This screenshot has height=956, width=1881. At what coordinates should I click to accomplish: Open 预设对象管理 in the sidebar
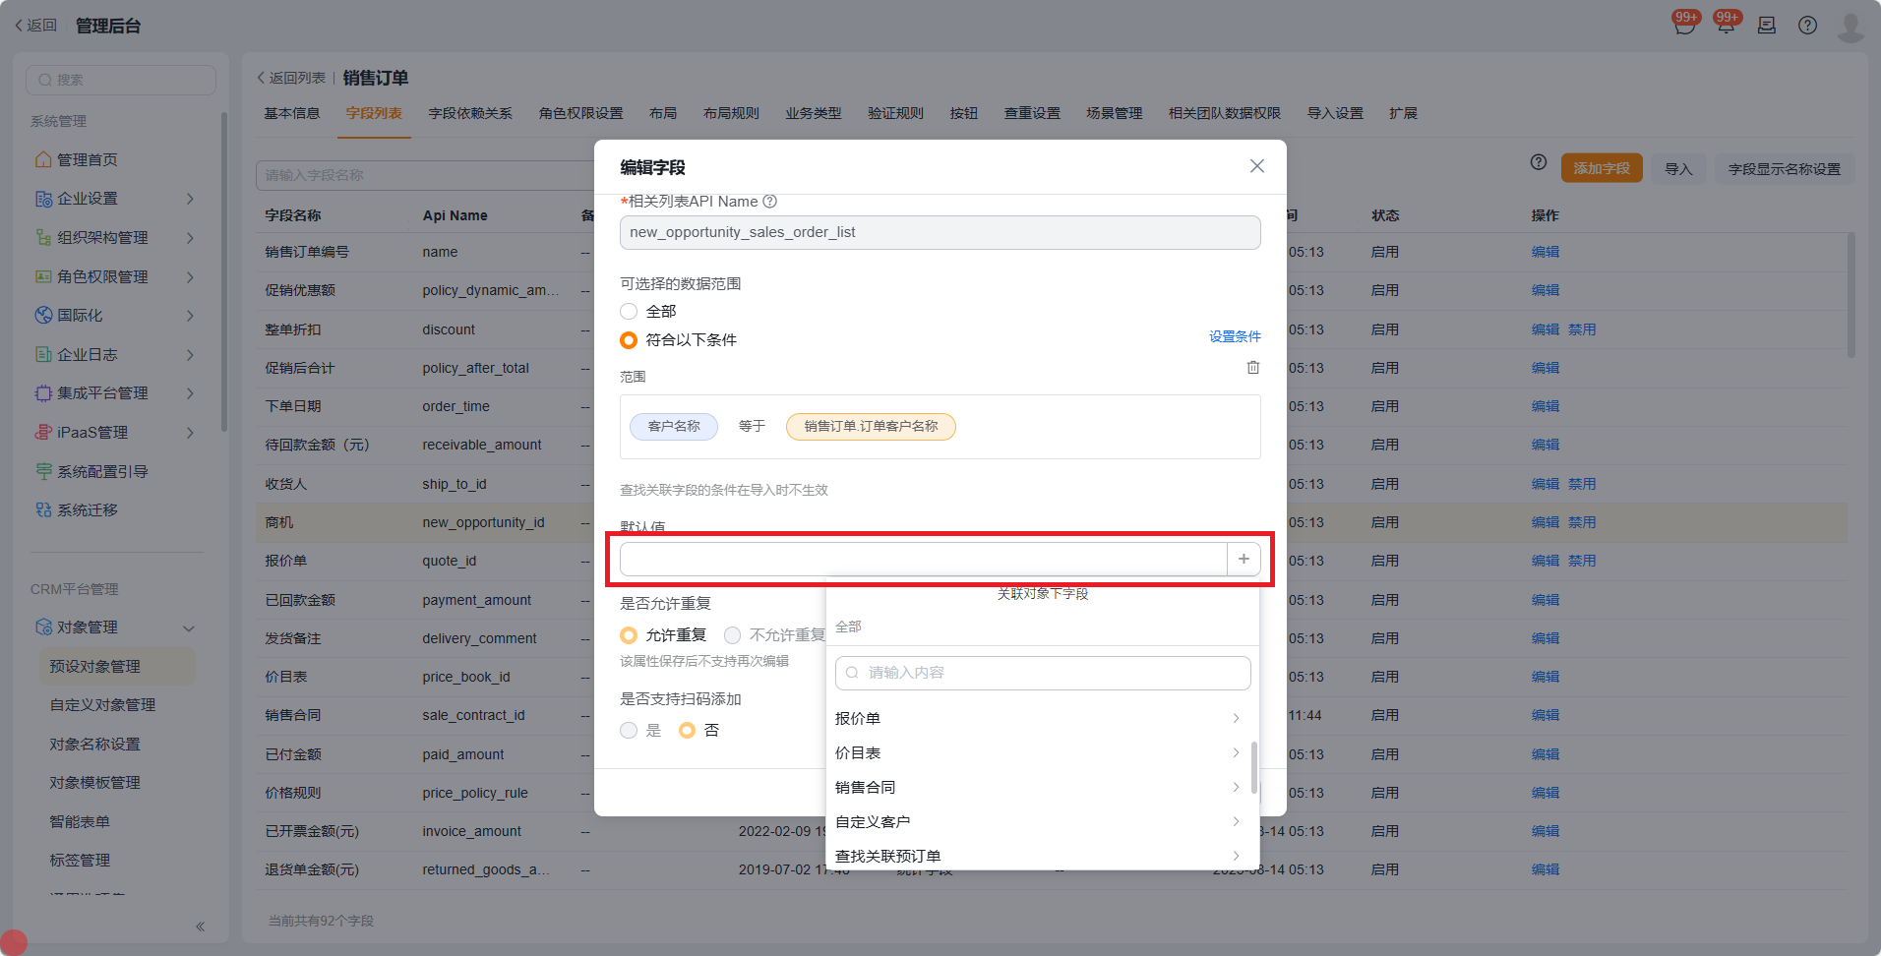tap(116, 667)
